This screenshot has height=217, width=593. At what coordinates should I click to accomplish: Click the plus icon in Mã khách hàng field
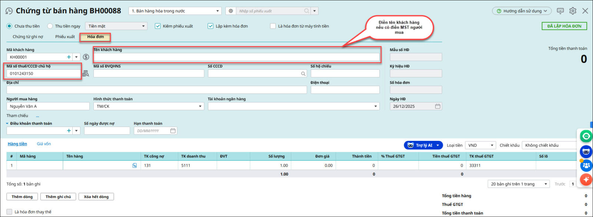click(x=69, y=57)
